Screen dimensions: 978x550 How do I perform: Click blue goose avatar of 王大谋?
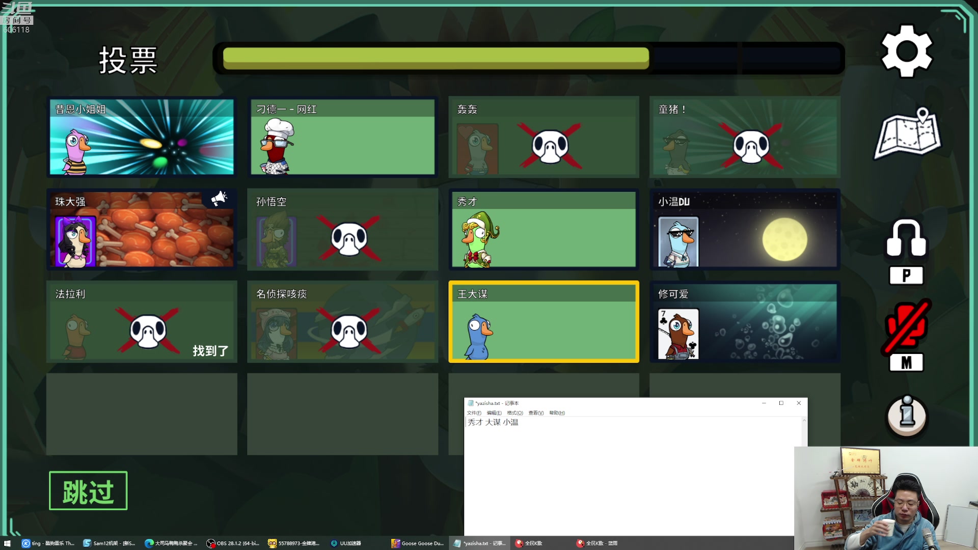(x=478, y=336)
